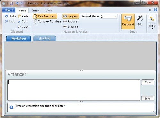Toggle Keyboard input mode
Screen dimensions: 160x118
pyautogui.click(x=128, y=21)
